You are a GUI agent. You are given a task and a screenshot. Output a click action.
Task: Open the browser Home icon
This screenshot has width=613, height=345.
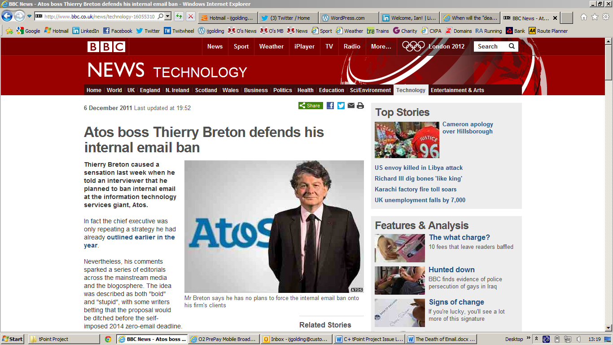(583, 17)
